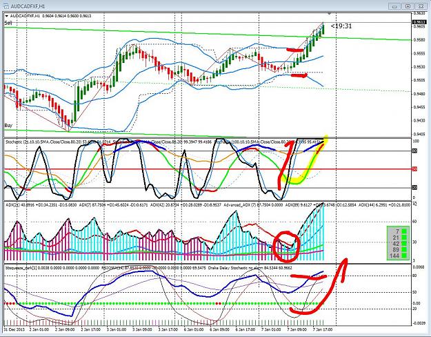
Task: Expand the small arrow before AUDCADFXF,H1 label
Action: [x=7, y=16]
